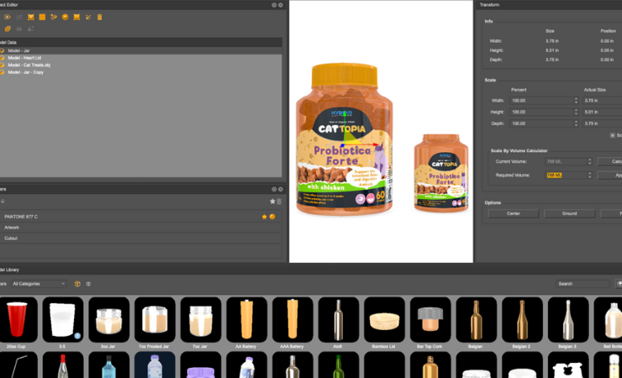
Task: Click the small Cattopia jar copy in viewport
Action: pyautogui.click(x=441, y=173)
